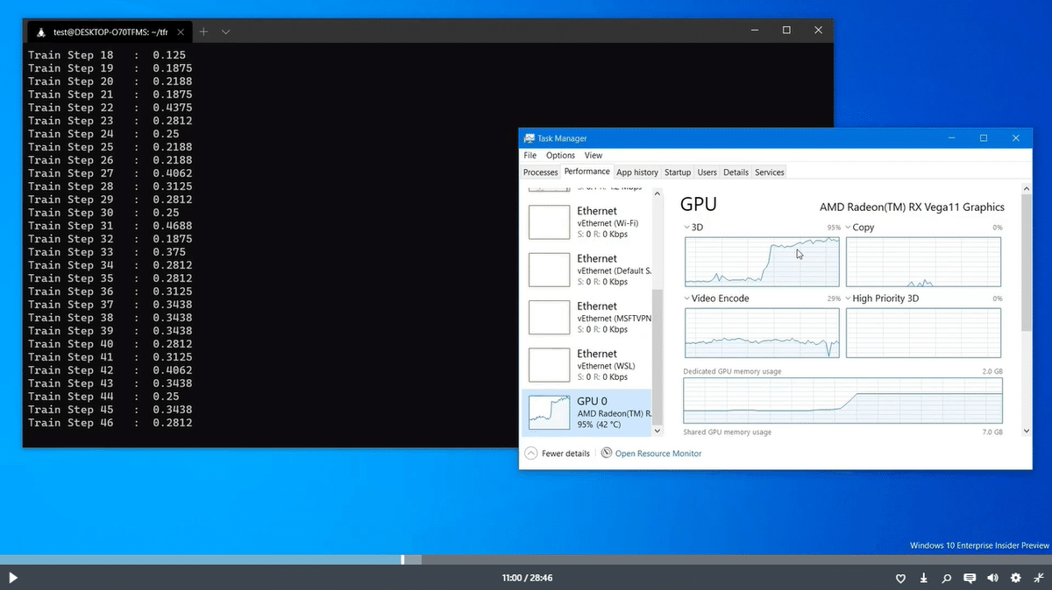Screen dimensions: 1052x590
Task: Maximize the terminal window
Action: click(x=786, y=31)
